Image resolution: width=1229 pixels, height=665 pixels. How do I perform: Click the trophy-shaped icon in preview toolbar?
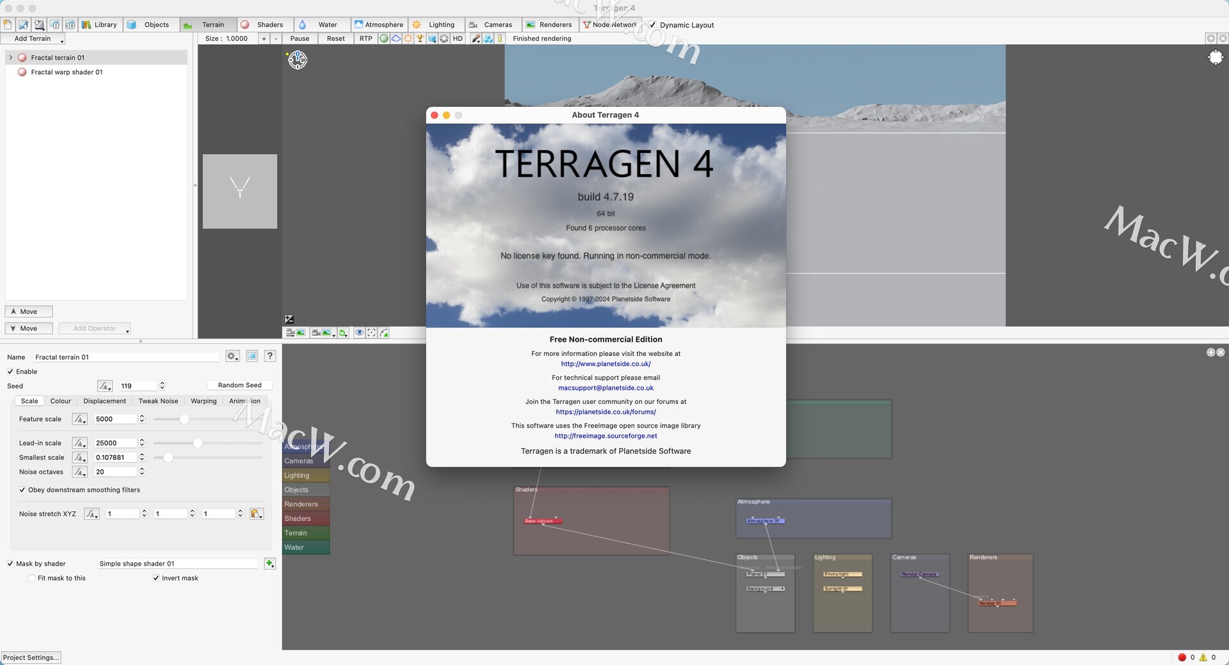[420, 38]
